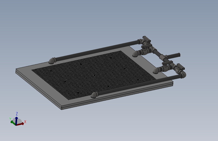Select the valve handle beside near pipe elbow
Viewport: 218px width, 141px height.
pyautogui.click(x=181, y=67)
